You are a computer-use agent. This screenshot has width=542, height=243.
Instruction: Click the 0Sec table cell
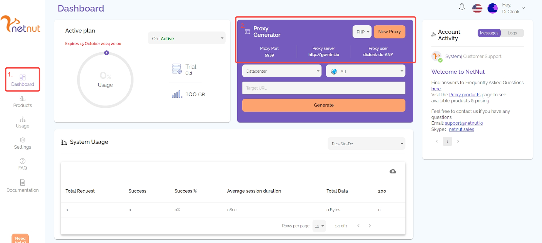click(x=232, y=210)
